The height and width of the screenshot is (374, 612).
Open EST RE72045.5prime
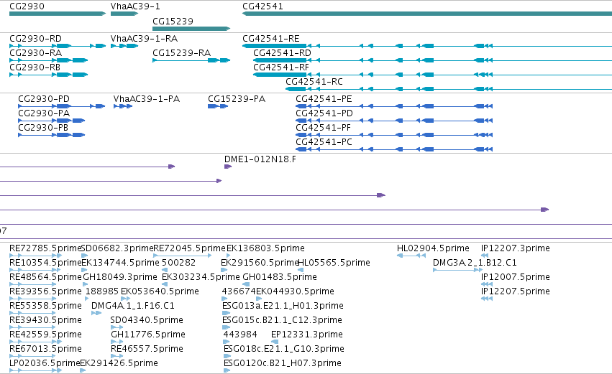click(x=183, y=256)
